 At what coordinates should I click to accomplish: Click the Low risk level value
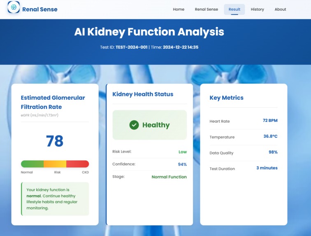(183, 152)
